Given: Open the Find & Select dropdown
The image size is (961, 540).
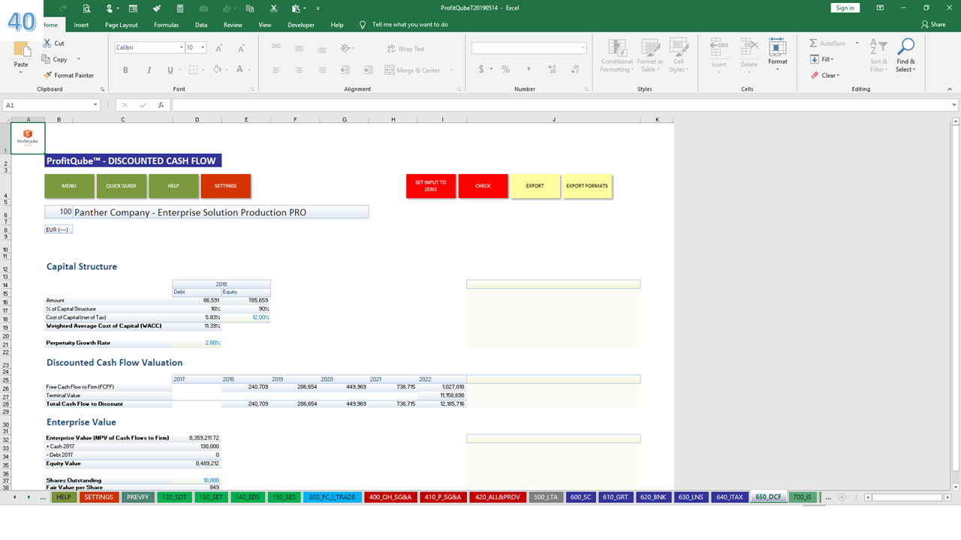Looking at the screenshot, I should pyautogui.click(x=905, y=56).
